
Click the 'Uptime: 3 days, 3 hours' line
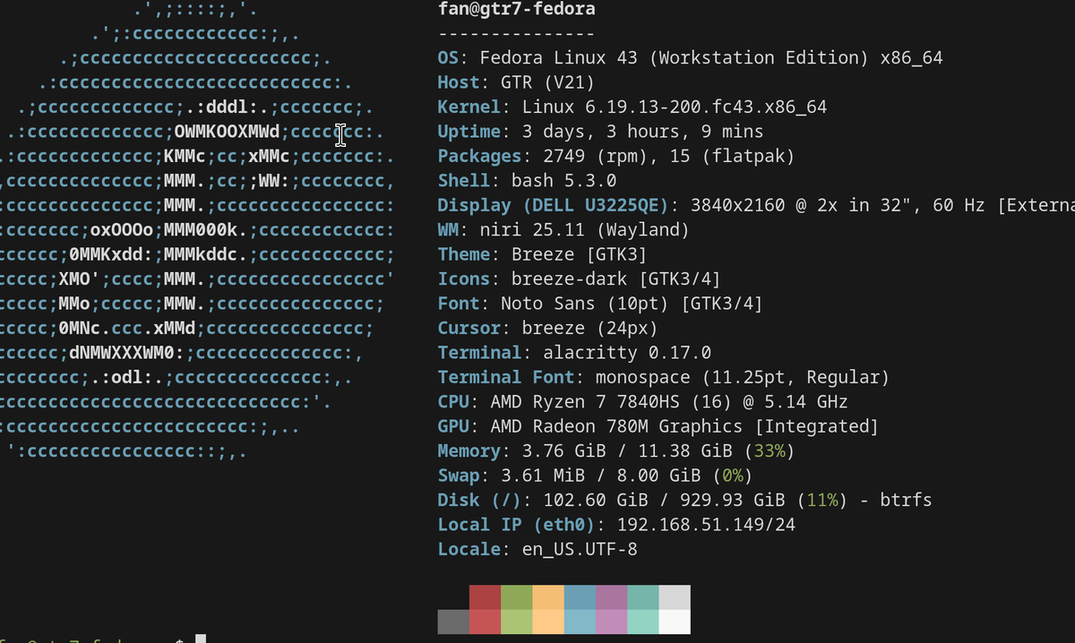pos(600,132)
